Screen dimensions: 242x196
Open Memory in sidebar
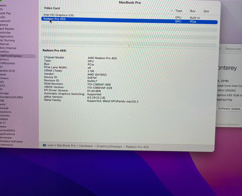point(4,59)
